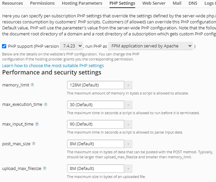Image resolution: width=216 pixels, height=182 pixels.
Task: Click the memory_limit value input field
Action: [x=95, y=85]
